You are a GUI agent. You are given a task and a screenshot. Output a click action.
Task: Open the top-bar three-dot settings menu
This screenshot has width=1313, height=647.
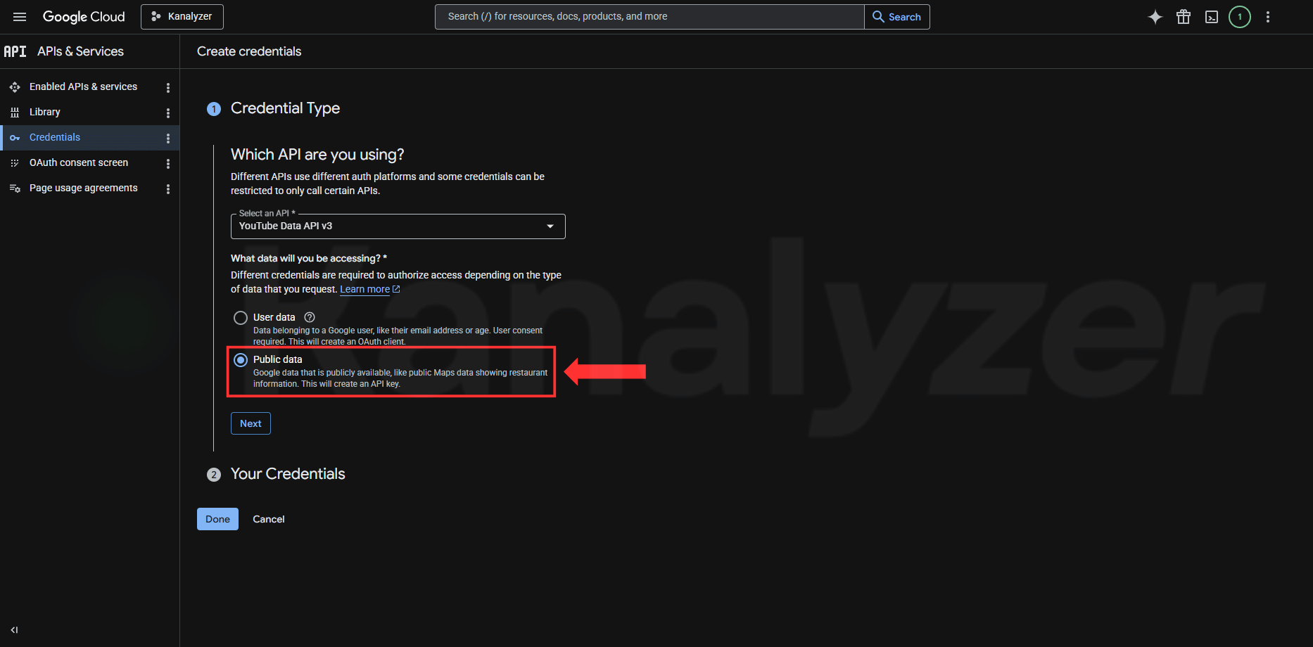click(x=1268, y=17)
